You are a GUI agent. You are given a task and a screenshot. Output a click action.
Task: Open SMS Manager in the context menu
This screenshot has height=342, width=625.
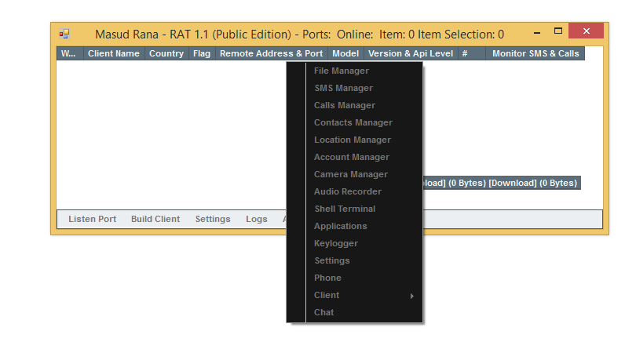[x=343, y=88]
